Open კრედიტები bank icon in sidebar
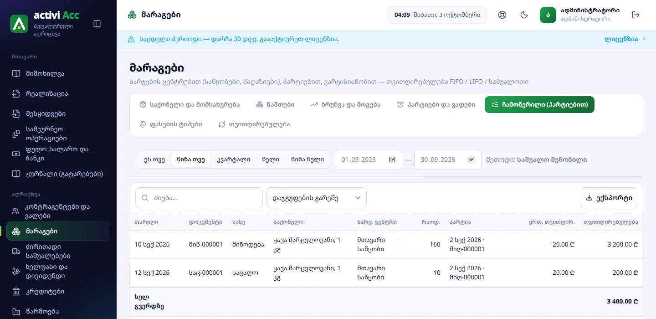This screenshot has height=319, width=656. [x=16, y=292]
